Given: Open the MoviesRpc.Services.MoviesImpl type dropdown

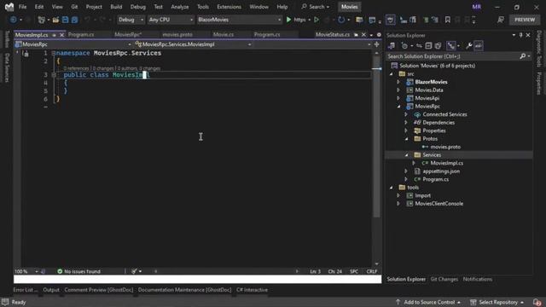Looking at the screenshot, I should point(193,44).
